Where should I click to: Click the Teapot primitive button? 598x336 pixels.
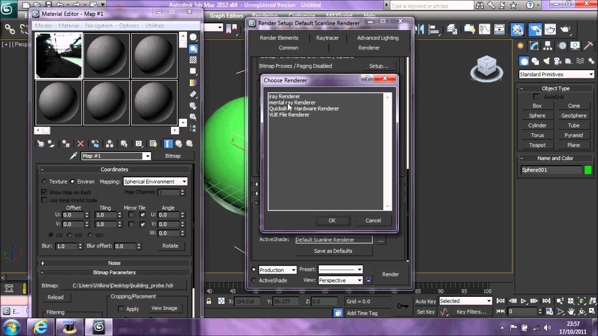537,145
